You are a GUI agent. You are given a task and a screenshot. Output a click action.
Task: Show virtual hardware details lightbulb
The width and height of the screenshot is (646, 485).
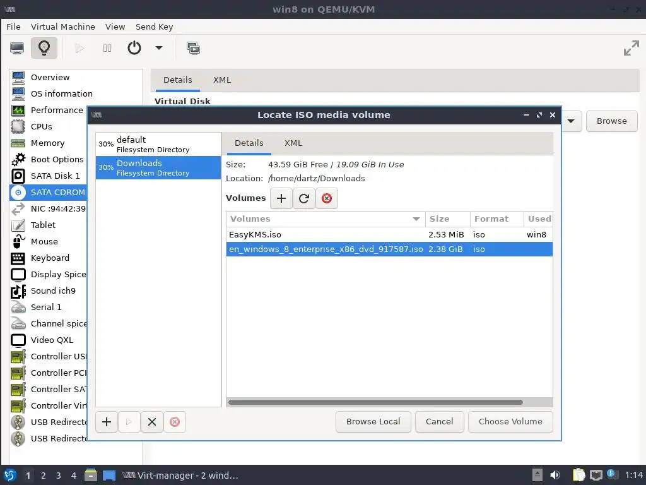44,48
